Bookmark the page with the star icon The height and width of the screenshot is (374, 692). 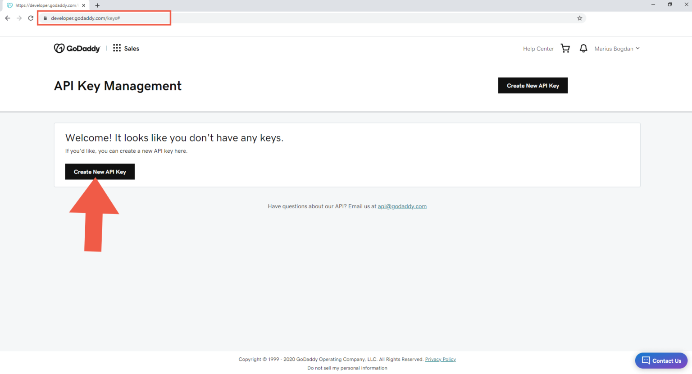[x=579, y=18]
